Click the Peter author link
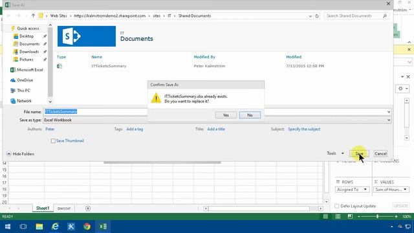Viewport: 414px width, 233px height. pyautogui.click(x=50, y=129)
